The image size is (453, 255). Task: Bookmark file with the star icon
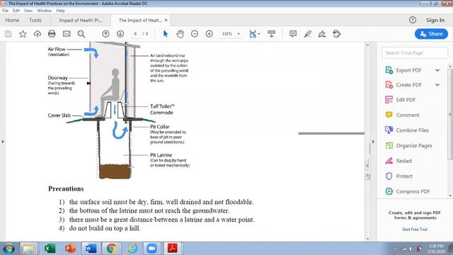tap(23, 34)
